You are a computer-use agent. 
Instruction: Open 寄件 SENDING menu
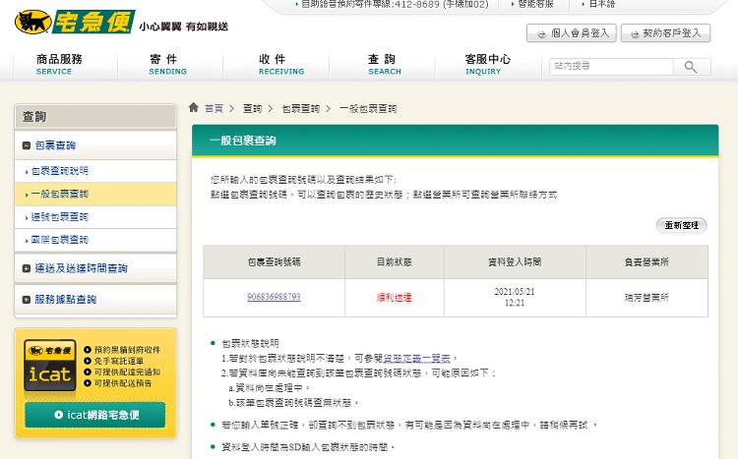[x=167, y=65]
